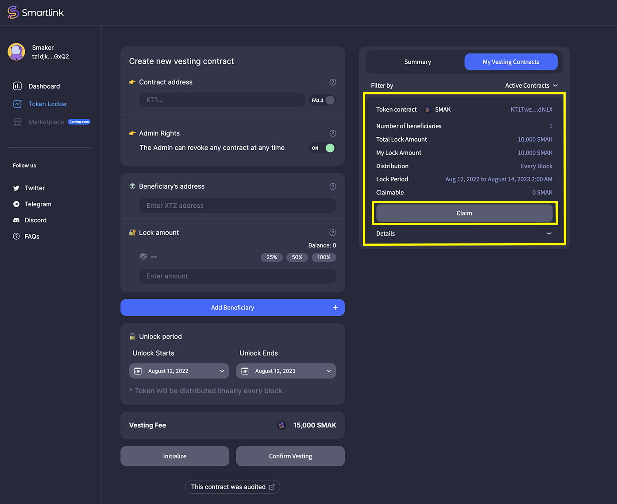Open the Discord link
This screenshot has width=617, height=504.
pyautogui.click(x=35, y=220)
